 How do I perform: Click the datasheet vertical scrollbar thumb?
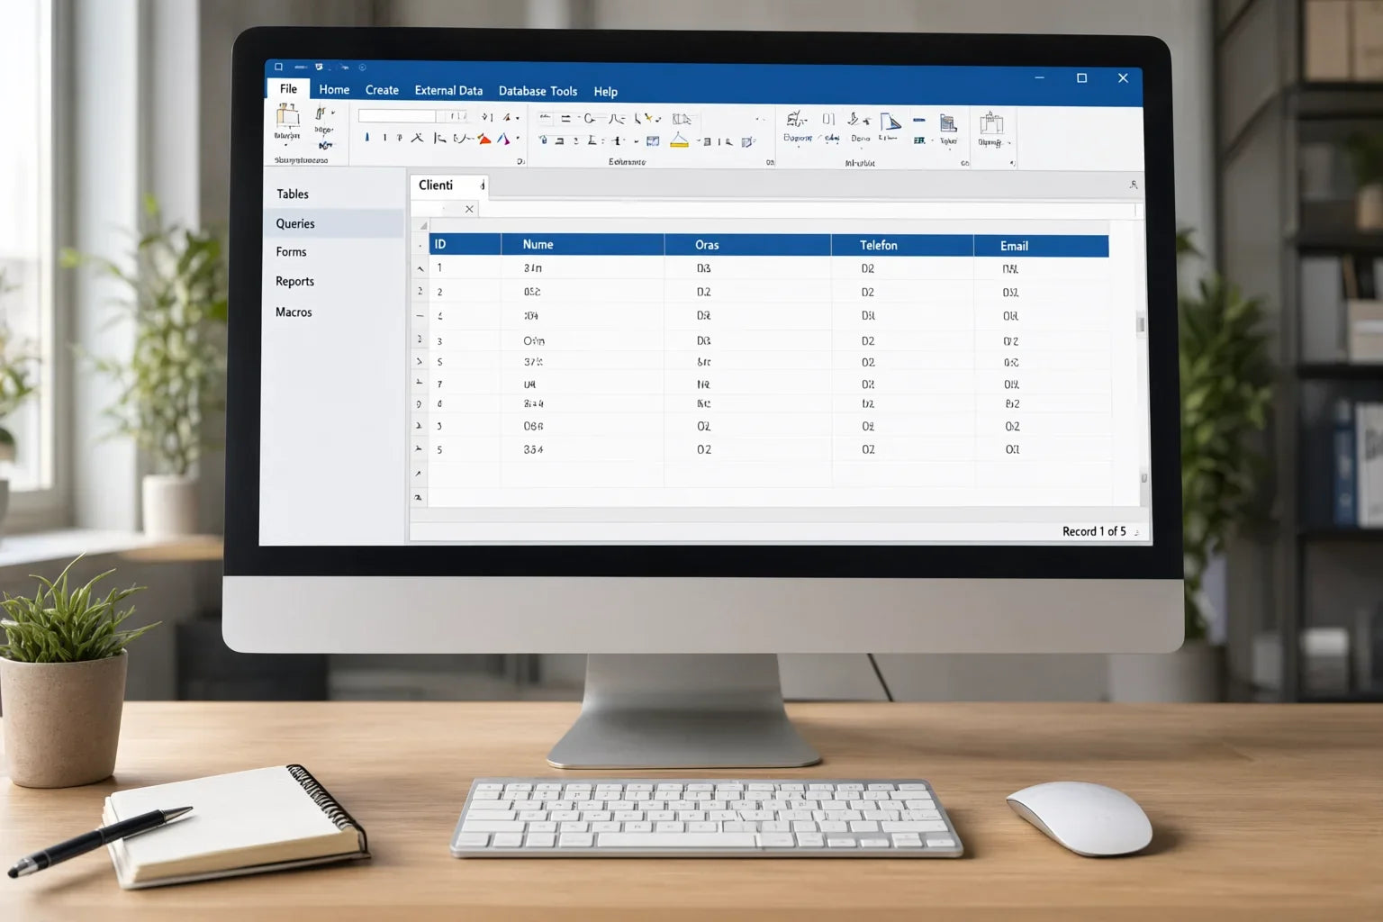pyautogui.click(x=1141, y=324)
